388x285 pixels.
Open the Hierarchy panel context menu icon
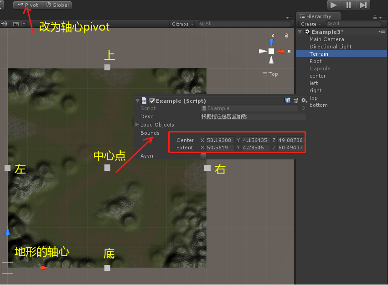pyautogui.click(x=384, y=16)
